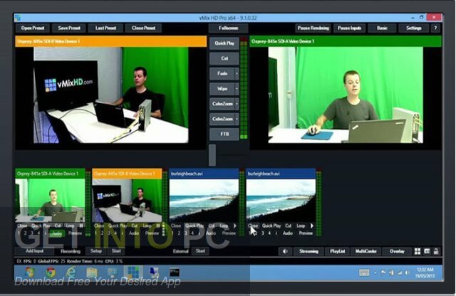Image resolution: width=456 pixels, height=296 pixels.
Task: Pause the SDI-A input thumbnail playback
Action: coord(81,226)
